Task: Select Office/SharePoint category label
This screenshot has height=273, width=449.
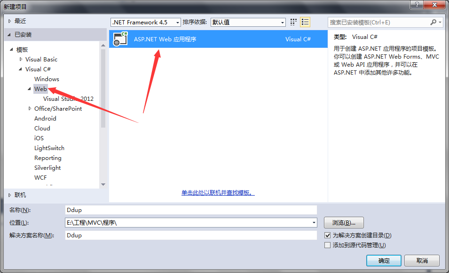Action: 58,108
